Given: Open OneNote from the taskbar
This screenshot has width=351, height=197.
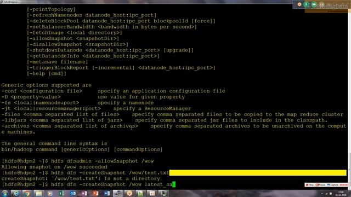Looking at the screenshot, I should pos(84,193).
